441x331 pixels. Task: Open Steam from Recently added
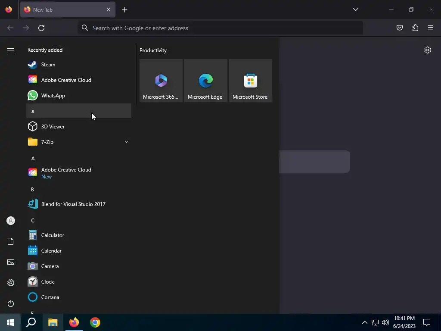(x=79, y=65)
